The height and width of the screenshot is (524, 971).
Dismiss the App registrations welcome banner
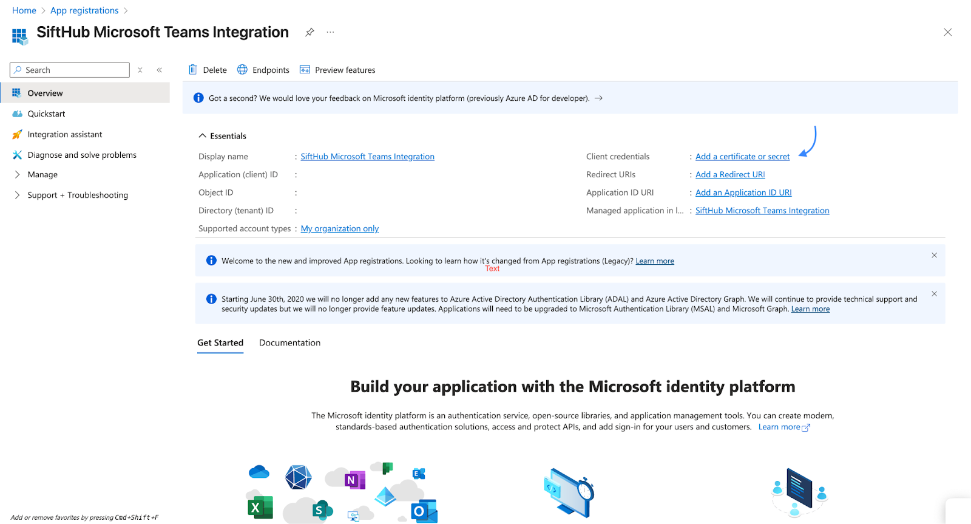[934, 255]
